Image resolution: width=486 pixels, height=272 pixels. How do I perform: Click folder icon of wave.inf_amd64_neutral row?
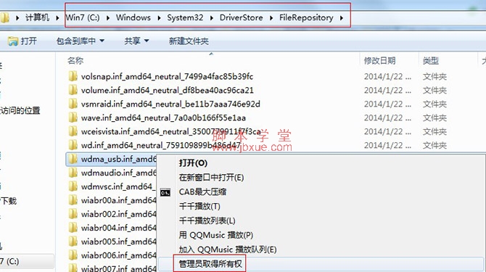coord(73,118)
